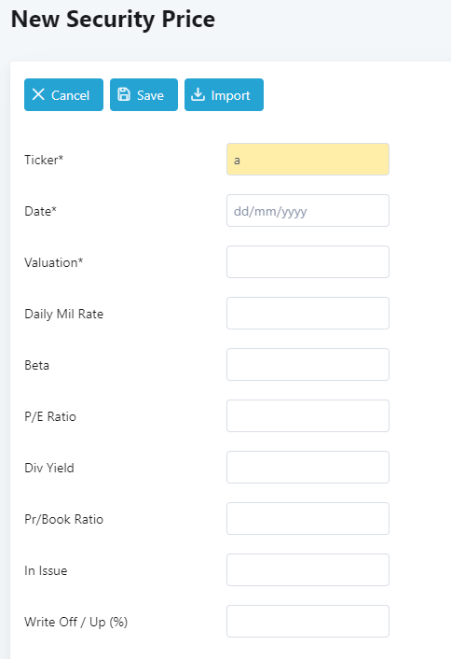
Task: Focus the P/E Ratio field
Action: [x=307, y=415]
